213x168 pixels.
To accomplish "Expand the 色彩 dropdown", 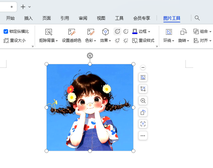I will click(x=95, y=41).
